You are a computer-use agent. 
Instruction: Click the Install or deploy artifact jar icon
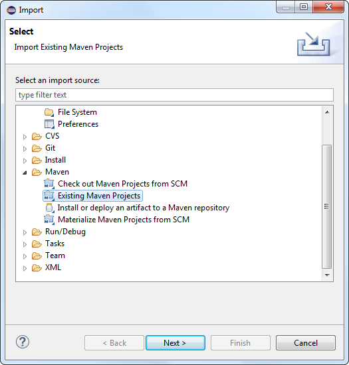pyautogui.click(x=49, y=208)
